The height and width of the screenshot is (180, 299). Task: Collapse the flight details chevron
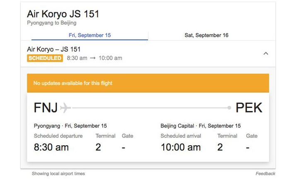click(266, 53)
